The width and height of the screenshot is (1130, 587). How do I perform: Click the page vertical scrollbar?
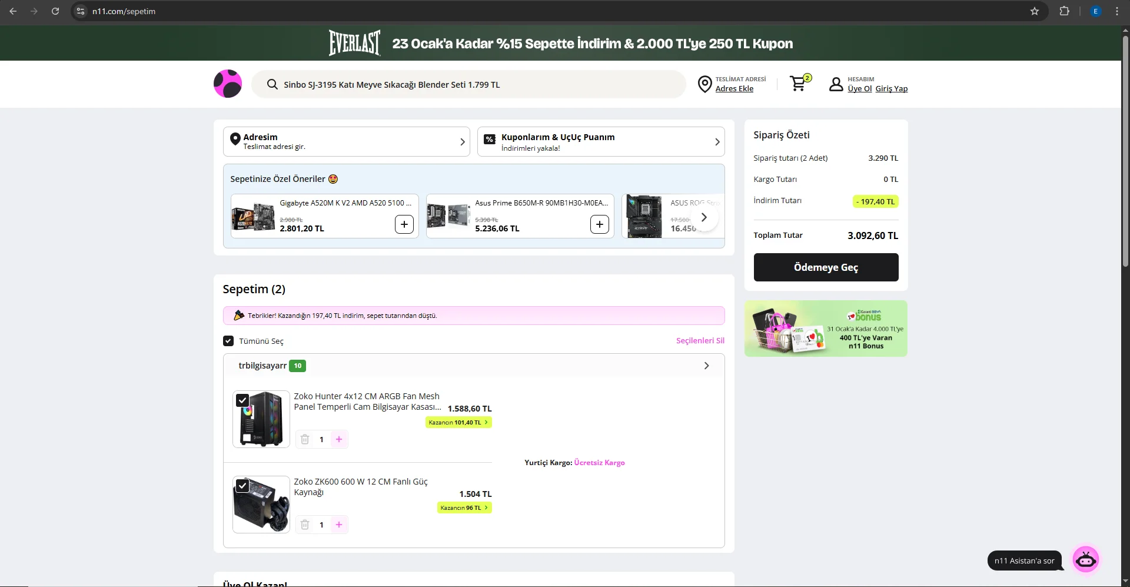click(1125, 151)
